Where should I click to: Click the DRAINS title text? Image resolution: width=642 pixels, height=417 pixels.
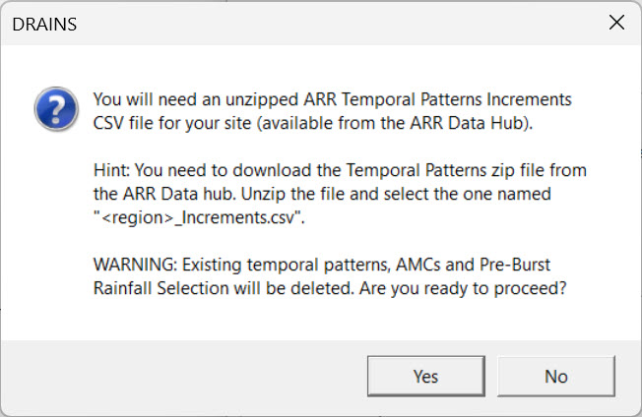(x=44, y=25)
